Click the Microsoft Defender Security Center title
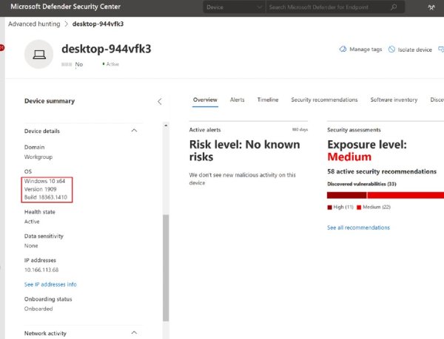444x339 pixels. tap(65, 7)
